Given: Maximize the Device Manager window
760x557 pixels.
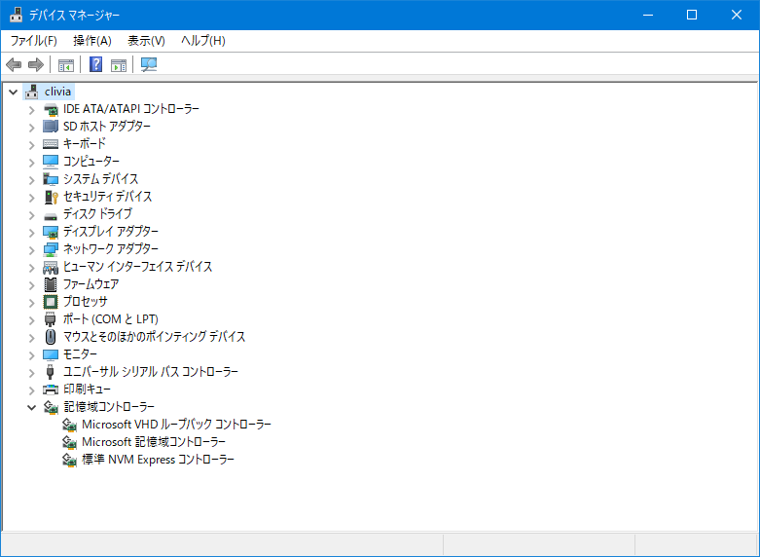Looking at the screenshot, I should pos(692,15).
